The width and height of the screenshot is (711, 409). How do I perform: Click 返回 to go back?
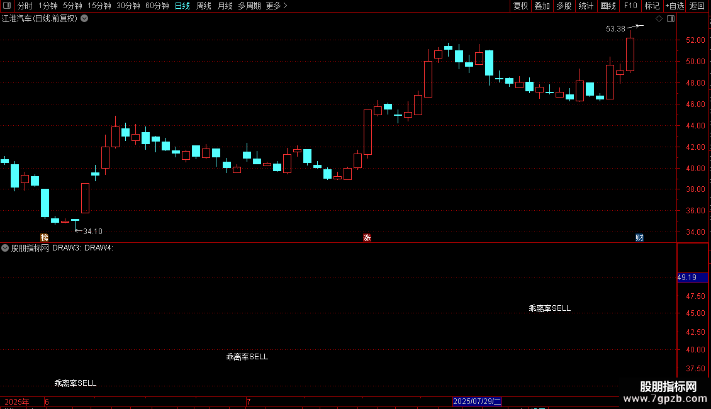click(x=697, y=6)
